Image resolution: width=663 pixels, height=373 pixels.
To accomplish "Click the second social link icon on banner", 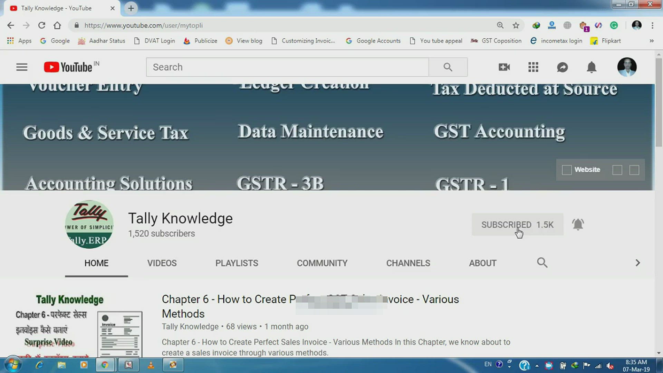I will point(617,170).
